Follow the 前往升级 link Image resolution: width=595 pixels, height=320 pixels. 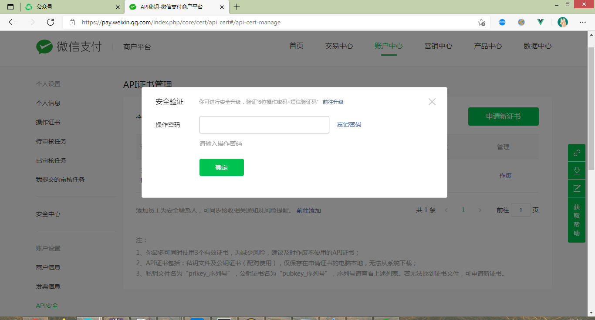coord(333,102)
